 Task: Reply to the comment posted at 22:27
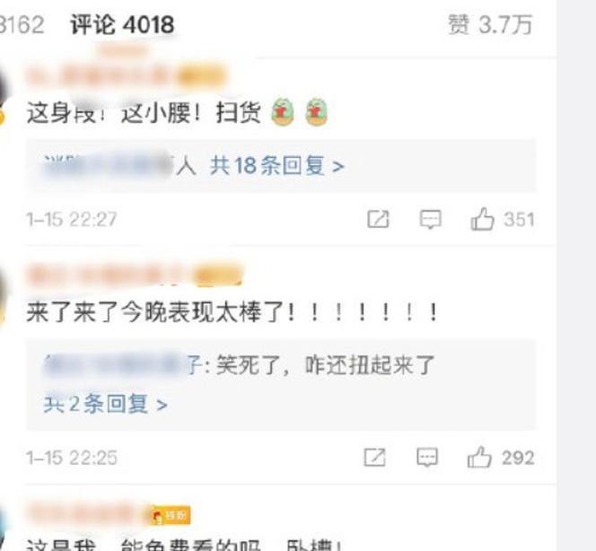point(430,219)
